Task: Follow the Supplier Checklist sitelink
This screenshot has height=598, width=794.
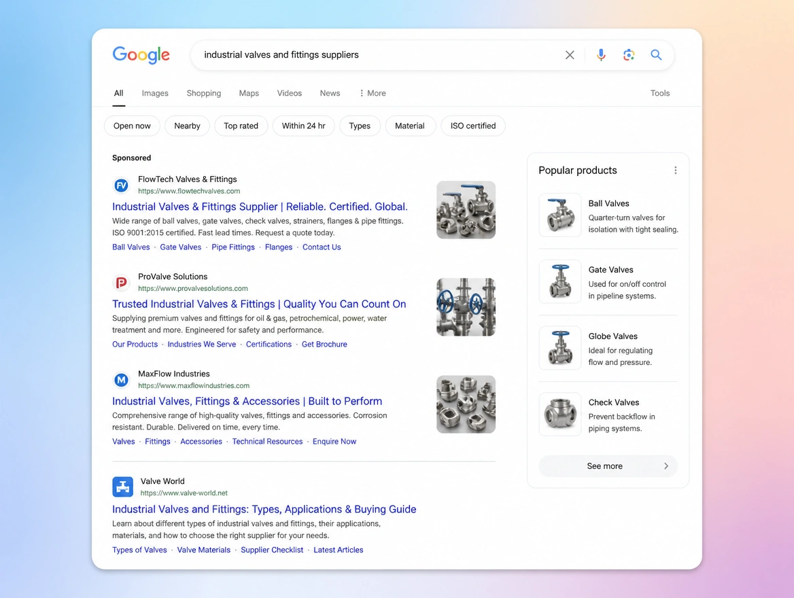Action: 272,550
